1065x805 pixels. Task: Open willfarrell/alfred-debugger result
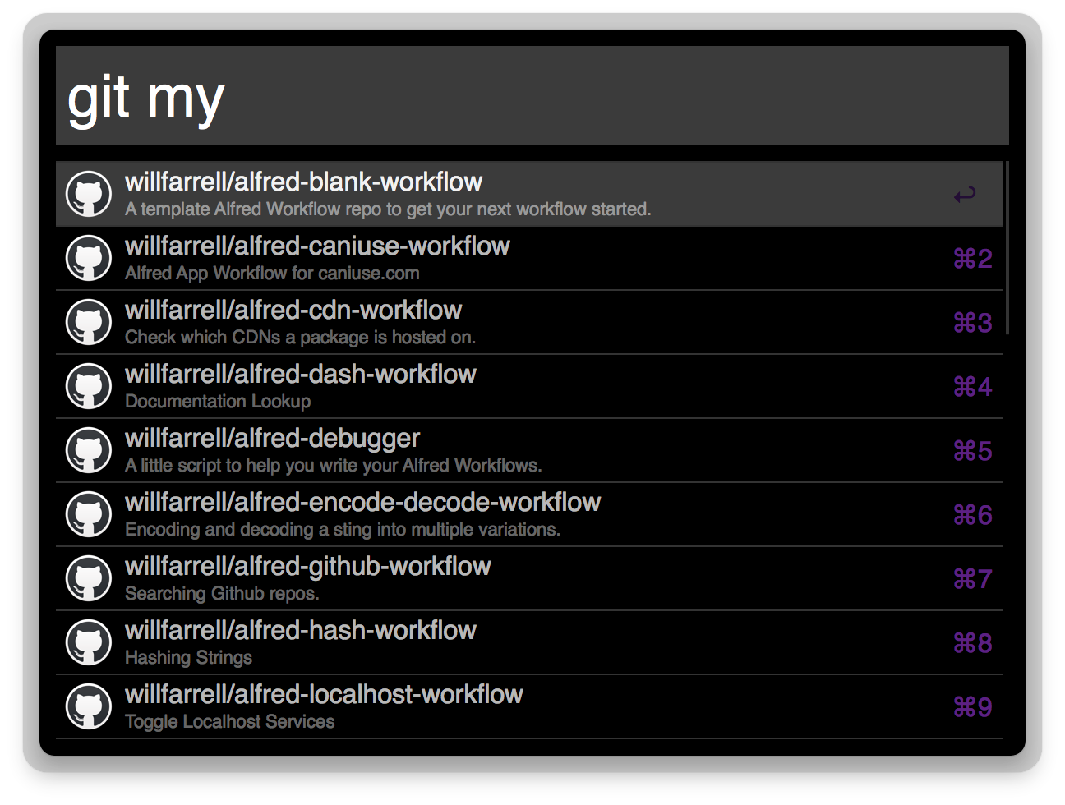click(529, 450)
